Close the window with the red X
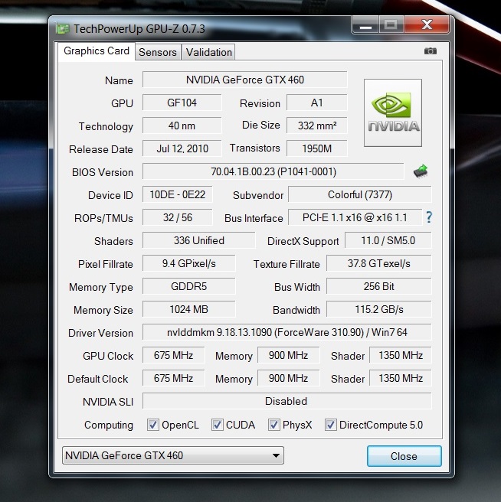501x502 pixels. pos(426,27)
